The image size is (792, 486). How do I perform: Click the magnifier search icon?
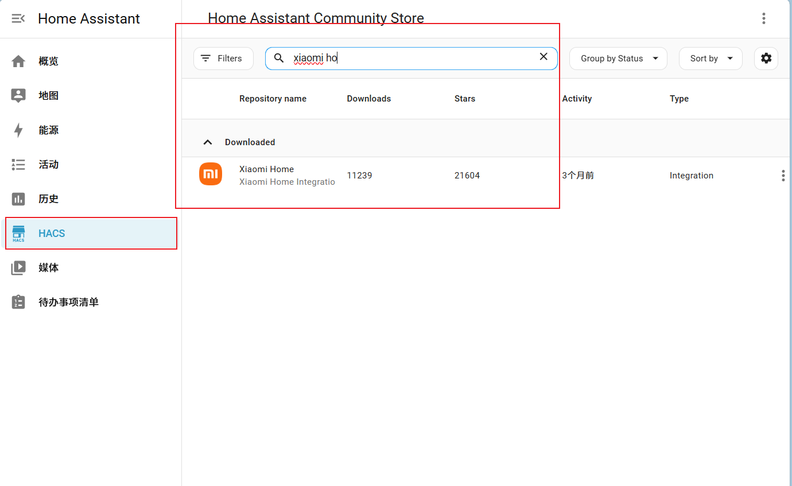pyautogui.click(x=279, y=59)
